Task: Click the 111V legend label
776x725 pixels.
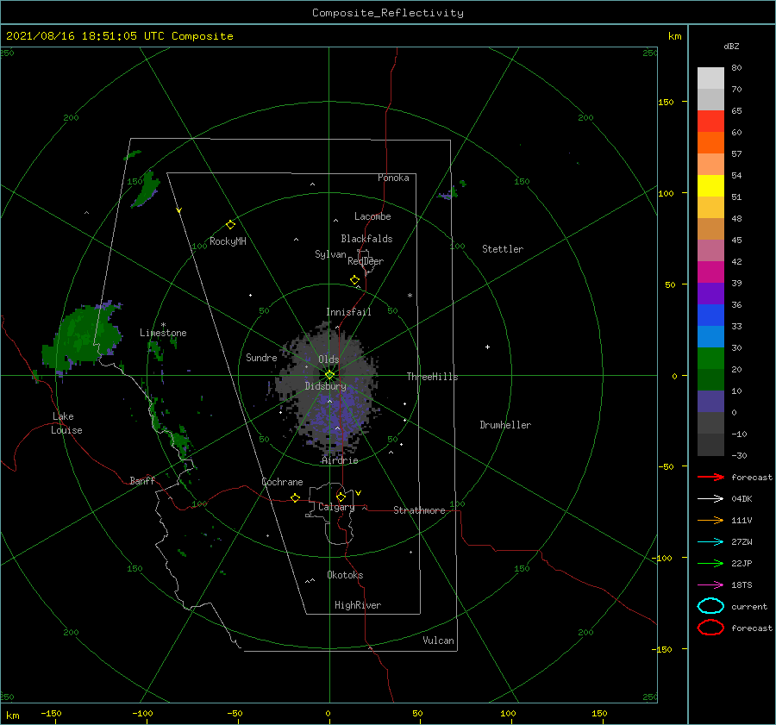Action: click(742, 520)
